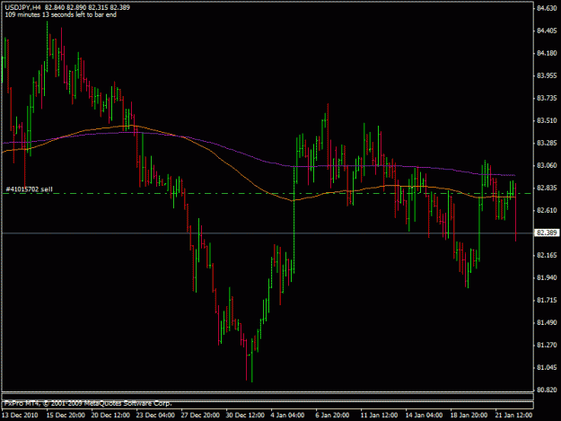The height and width of the screenshot is (421, 561).
Task: Click the 81.715 price scale label
Action: coord(547,300)
